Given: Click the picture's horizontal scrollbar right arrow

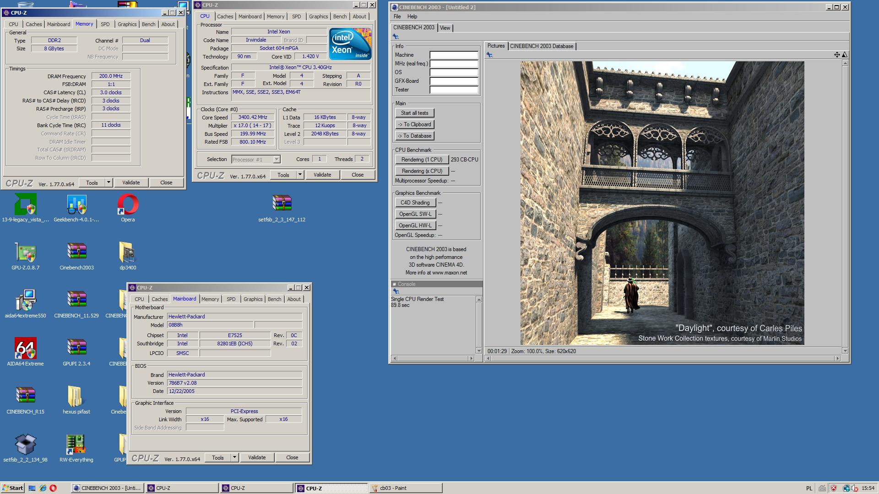Looking at the screenshot, I should (x=838, y=359).
